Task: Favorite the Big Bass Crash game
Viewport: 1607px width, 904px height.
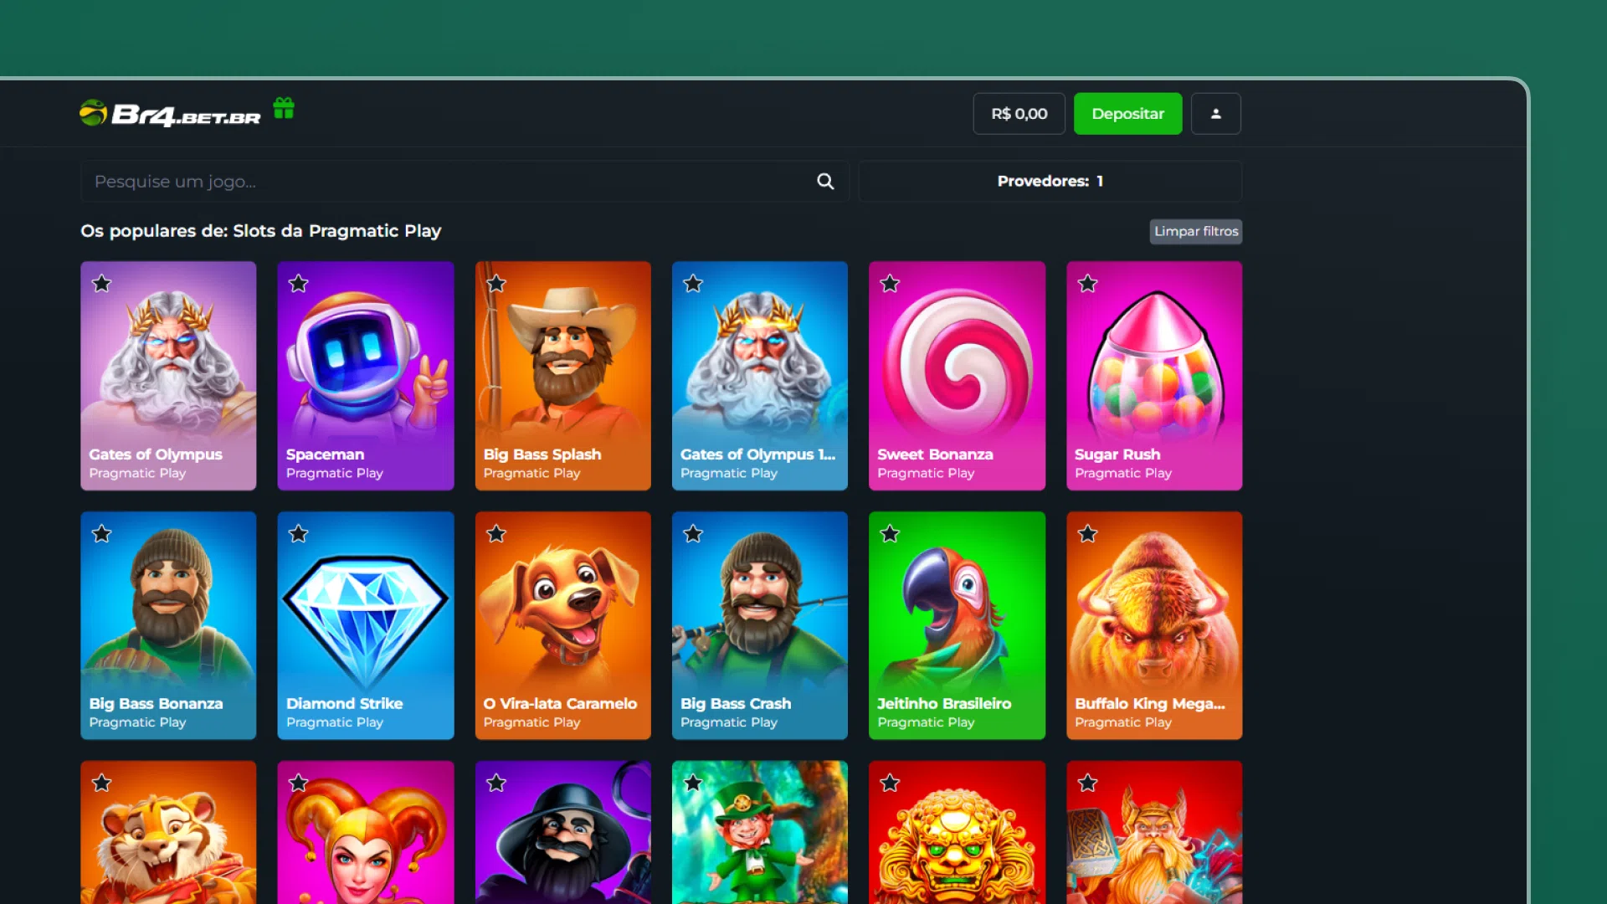Action: point(693,534)
